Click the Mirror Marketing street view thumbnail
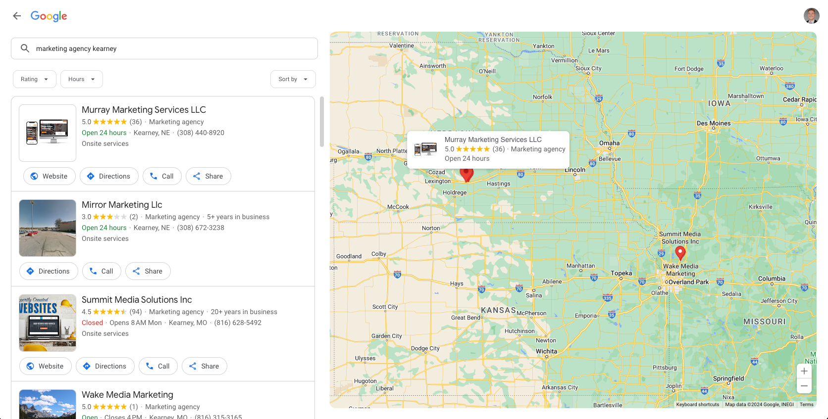The height and width of the screenshot is (419, 828). (x=48, y=228)
